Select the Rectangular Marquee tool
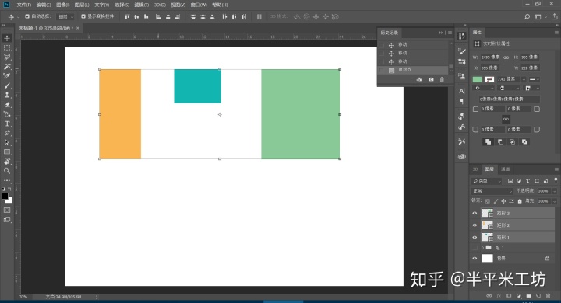The image size is (561, 303). pyautogui.click(x=7, y=48)
